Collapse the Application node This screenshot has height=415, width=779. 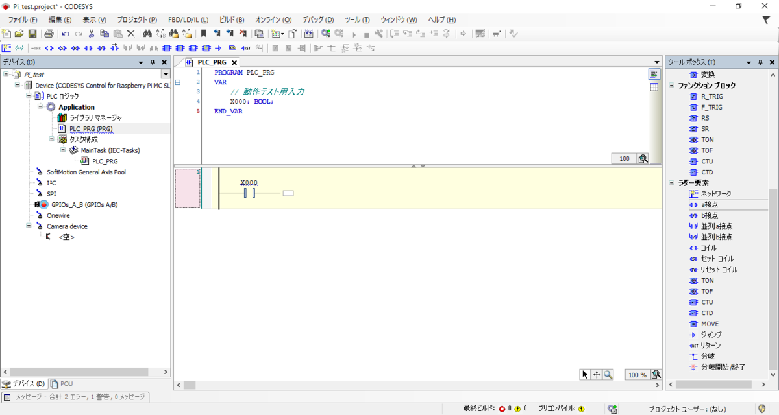[x=40, y=107]
